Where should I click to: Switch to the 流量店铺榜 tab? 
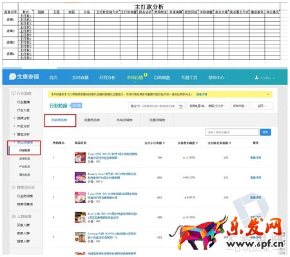tap(157, 120)
